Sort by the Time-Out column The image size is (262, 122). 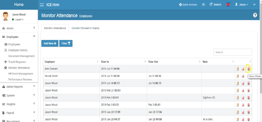coord(174,62)
